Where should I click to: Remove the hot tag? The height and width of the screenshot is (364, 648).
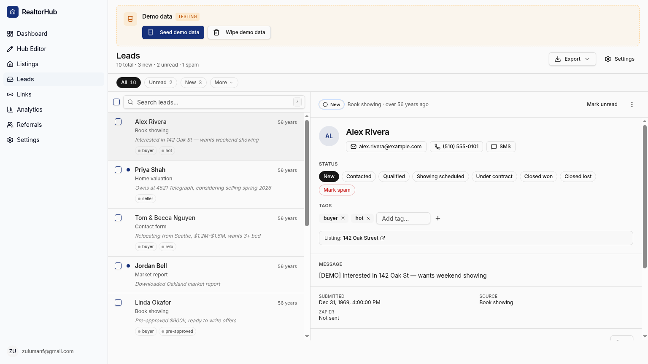(x=368, y=218)
